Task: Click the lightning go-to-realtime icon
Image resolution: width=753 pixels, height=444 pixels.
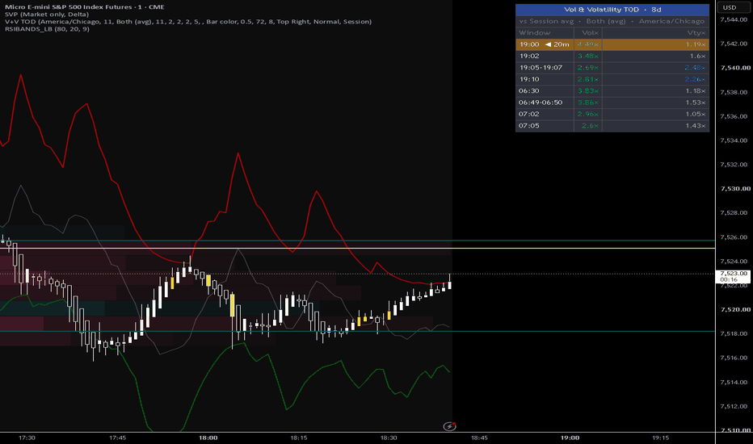Action: coord(449,426)
